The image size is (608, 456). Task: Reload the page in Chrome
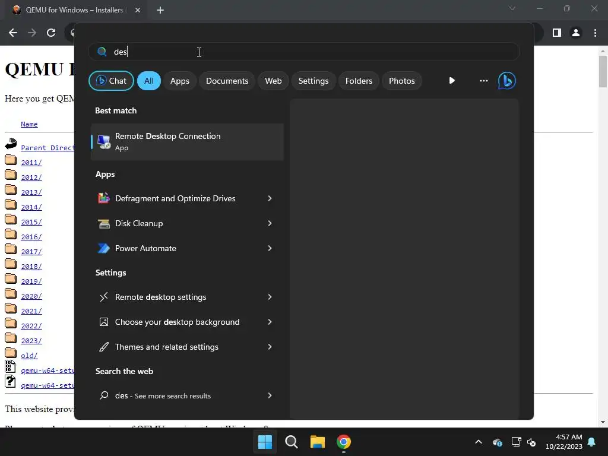click(51, 33)
